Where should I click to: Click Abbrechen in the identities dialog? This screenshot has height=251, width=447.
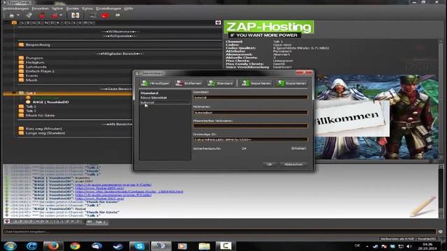click(x=293, y=165)
